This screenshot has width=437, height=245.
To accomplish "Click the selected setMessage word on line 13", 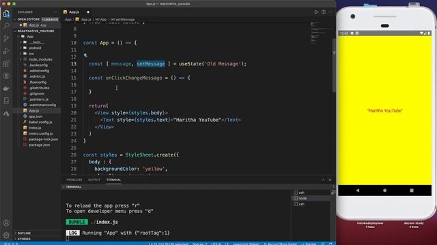I will point(151,64).
